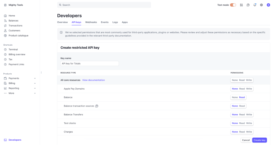Switch to the API keys tab
This screenshot has height=154, width=275.
76,22
